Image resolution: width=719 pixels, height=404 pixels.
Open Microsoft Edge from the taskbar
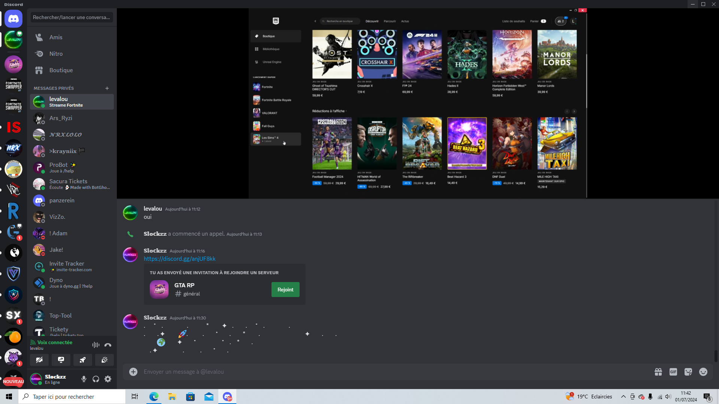154,397
